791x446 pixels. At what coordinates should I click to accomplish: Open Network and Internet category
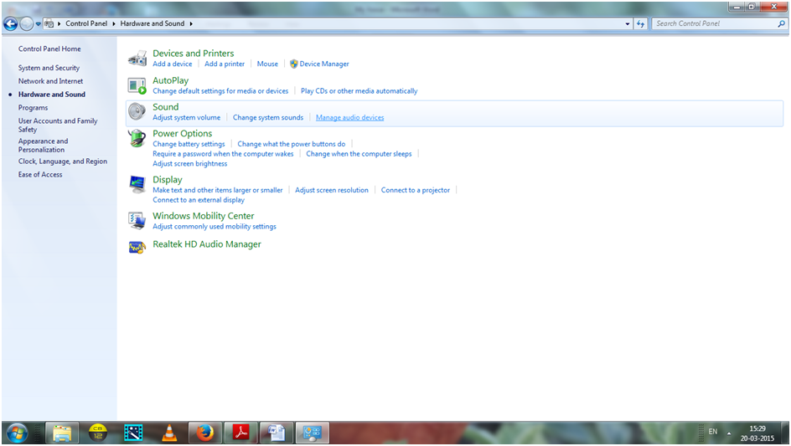point(50,80)
